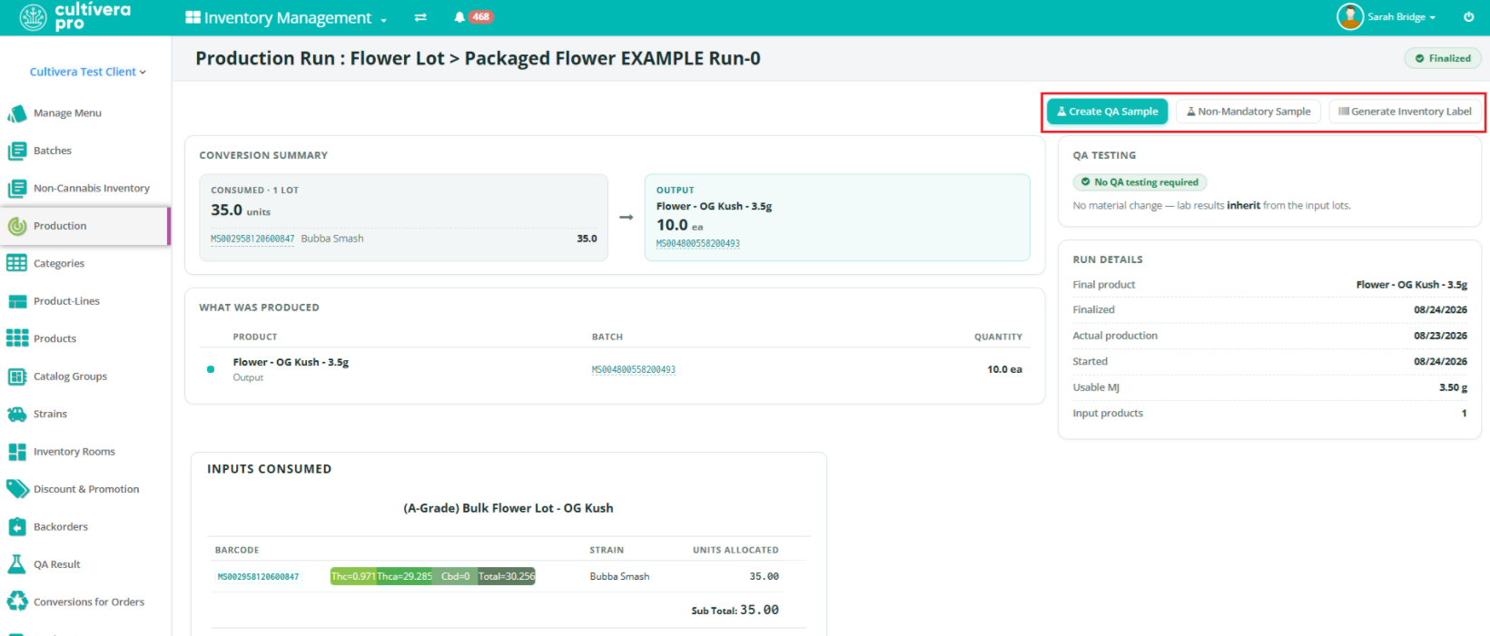Screen dimensions: 1490x636
Task: Click the Catalog Groups sidebar icon
Action: tap(16, 377)
